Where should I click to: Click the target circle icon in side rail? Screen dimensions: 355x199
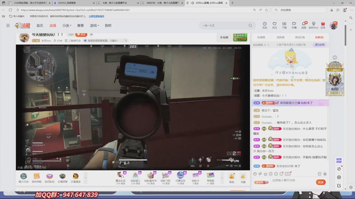click(x=339, y=177)
